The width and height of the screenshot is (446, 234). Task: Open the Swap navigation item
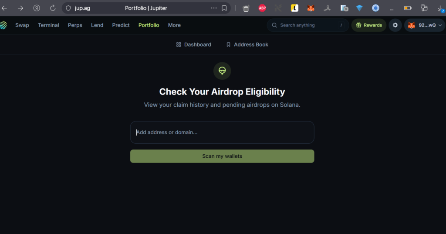pyautogui.click(x=22, y=25)
